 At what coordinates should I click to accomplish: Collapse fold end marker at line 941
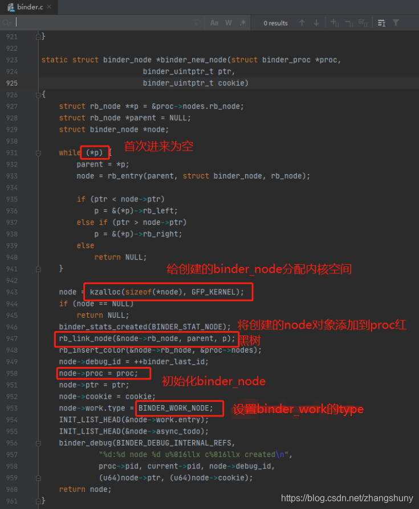point(38,269)
